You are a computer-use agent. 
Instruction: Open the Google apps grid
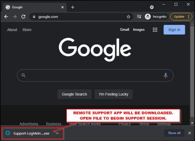pyautogui.click(x=155, y=30)
